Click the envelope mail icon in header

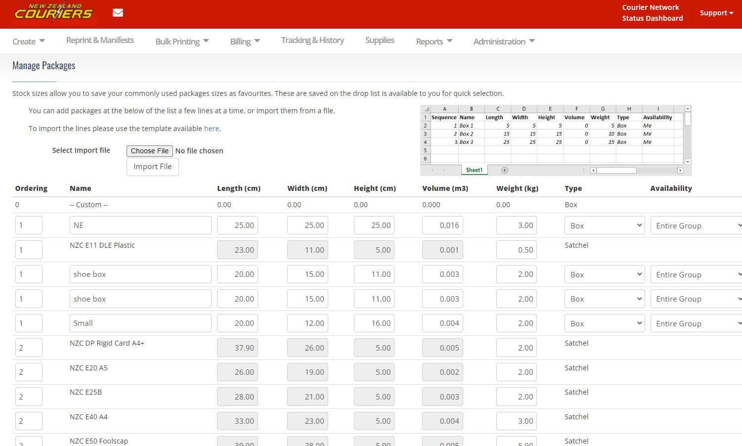point(118,13)
